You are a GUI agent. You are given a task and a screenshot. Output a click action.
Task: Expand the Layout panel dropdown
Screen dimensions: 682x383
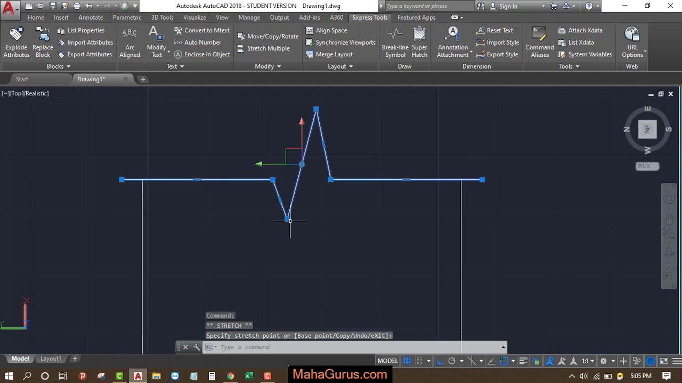pyautogui.click(x=340, y=66)
